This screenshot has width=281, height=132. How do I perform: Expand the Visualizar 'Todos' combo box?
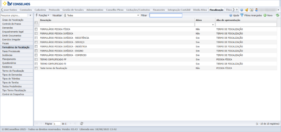(138, 15)
